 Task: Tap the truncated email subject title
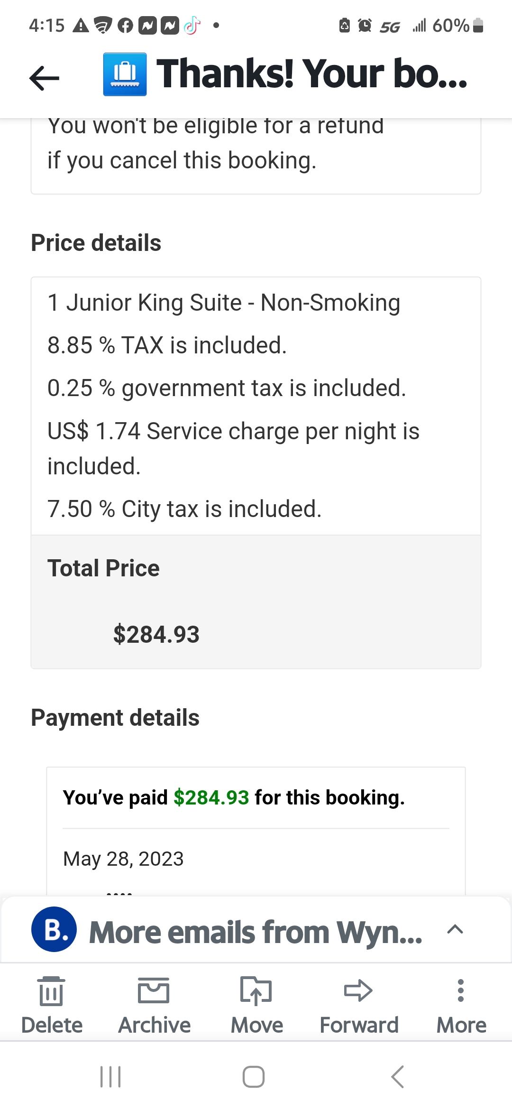pyautogui.click(x=311, y=74)
